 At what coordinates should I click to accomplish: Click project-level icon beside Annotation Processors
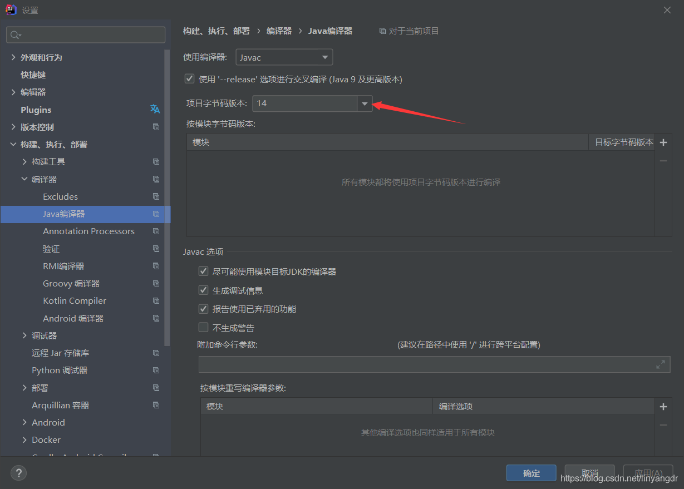point(156,231)
